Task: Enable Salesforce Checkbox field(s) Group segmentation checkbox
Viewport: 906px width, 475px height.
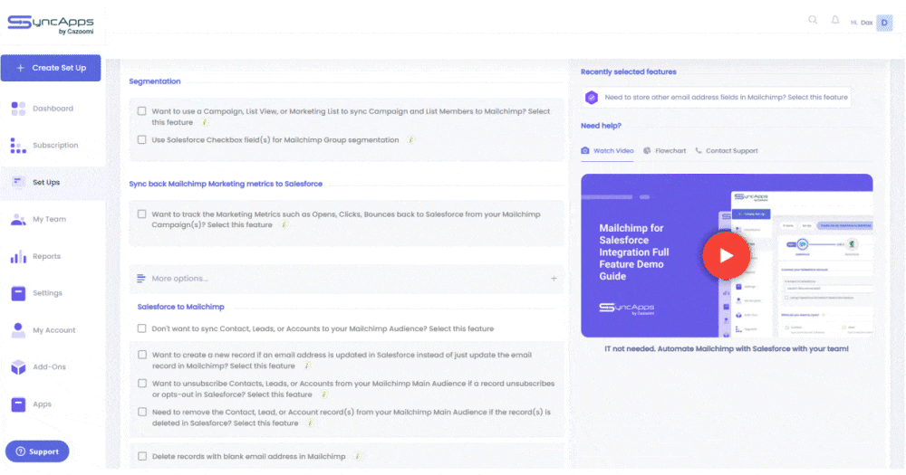Action: click(141, 139)
